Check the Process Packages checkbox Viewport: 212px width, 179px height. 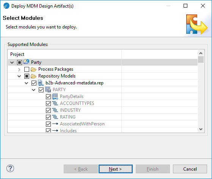[x=27, y=70]
